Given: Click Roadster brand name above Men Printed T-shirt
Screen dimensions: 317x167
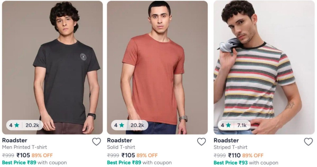Looking at the screenshot, I should pyautogui.click(x=15, y=140).
